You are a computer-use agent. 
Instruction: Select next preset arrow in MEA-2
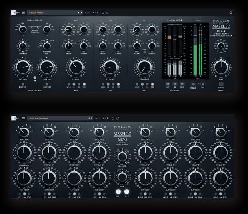point(92,118)
